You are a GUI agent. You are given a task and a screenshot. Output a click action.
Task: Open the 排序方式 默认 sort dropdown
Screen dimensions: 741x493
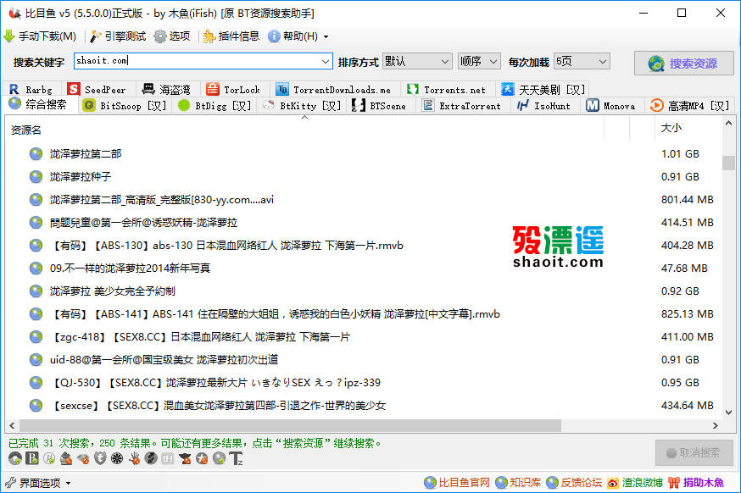coord(417,61)
